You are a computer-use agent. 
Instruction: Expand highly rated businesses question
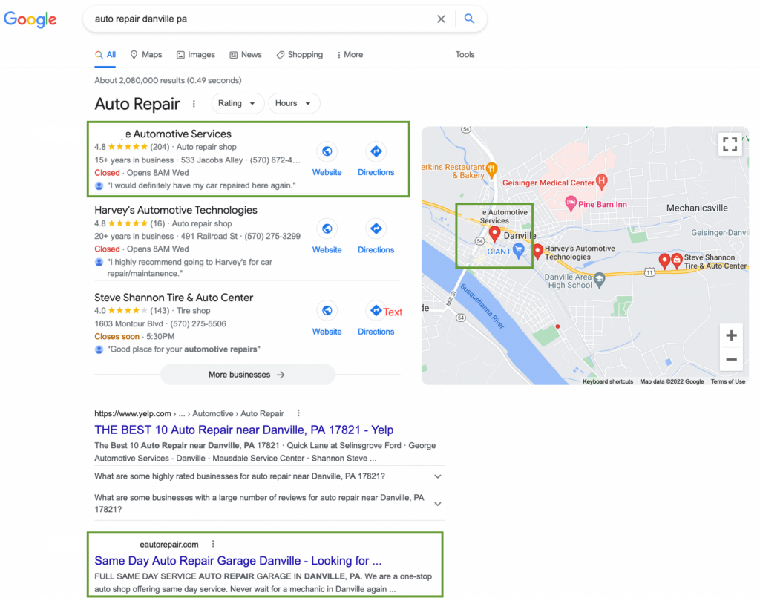coord(269,476)
